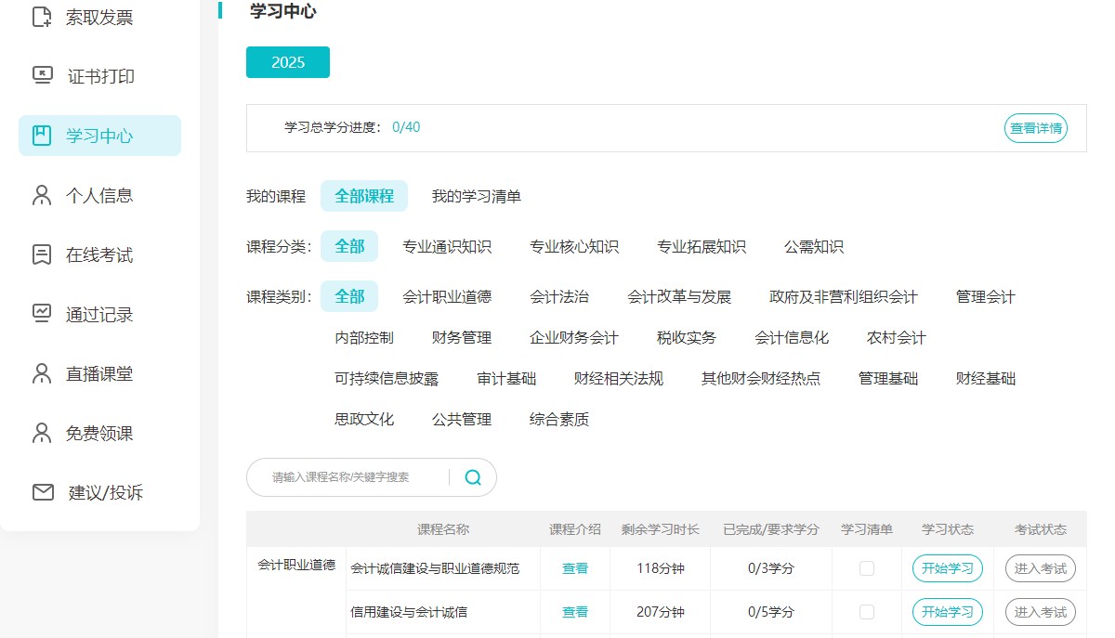Check the 学习清单 box for 信用建设与会计诚信
Image resolution: width=1115 pixels, height=638 pixels.
point(866,612)
